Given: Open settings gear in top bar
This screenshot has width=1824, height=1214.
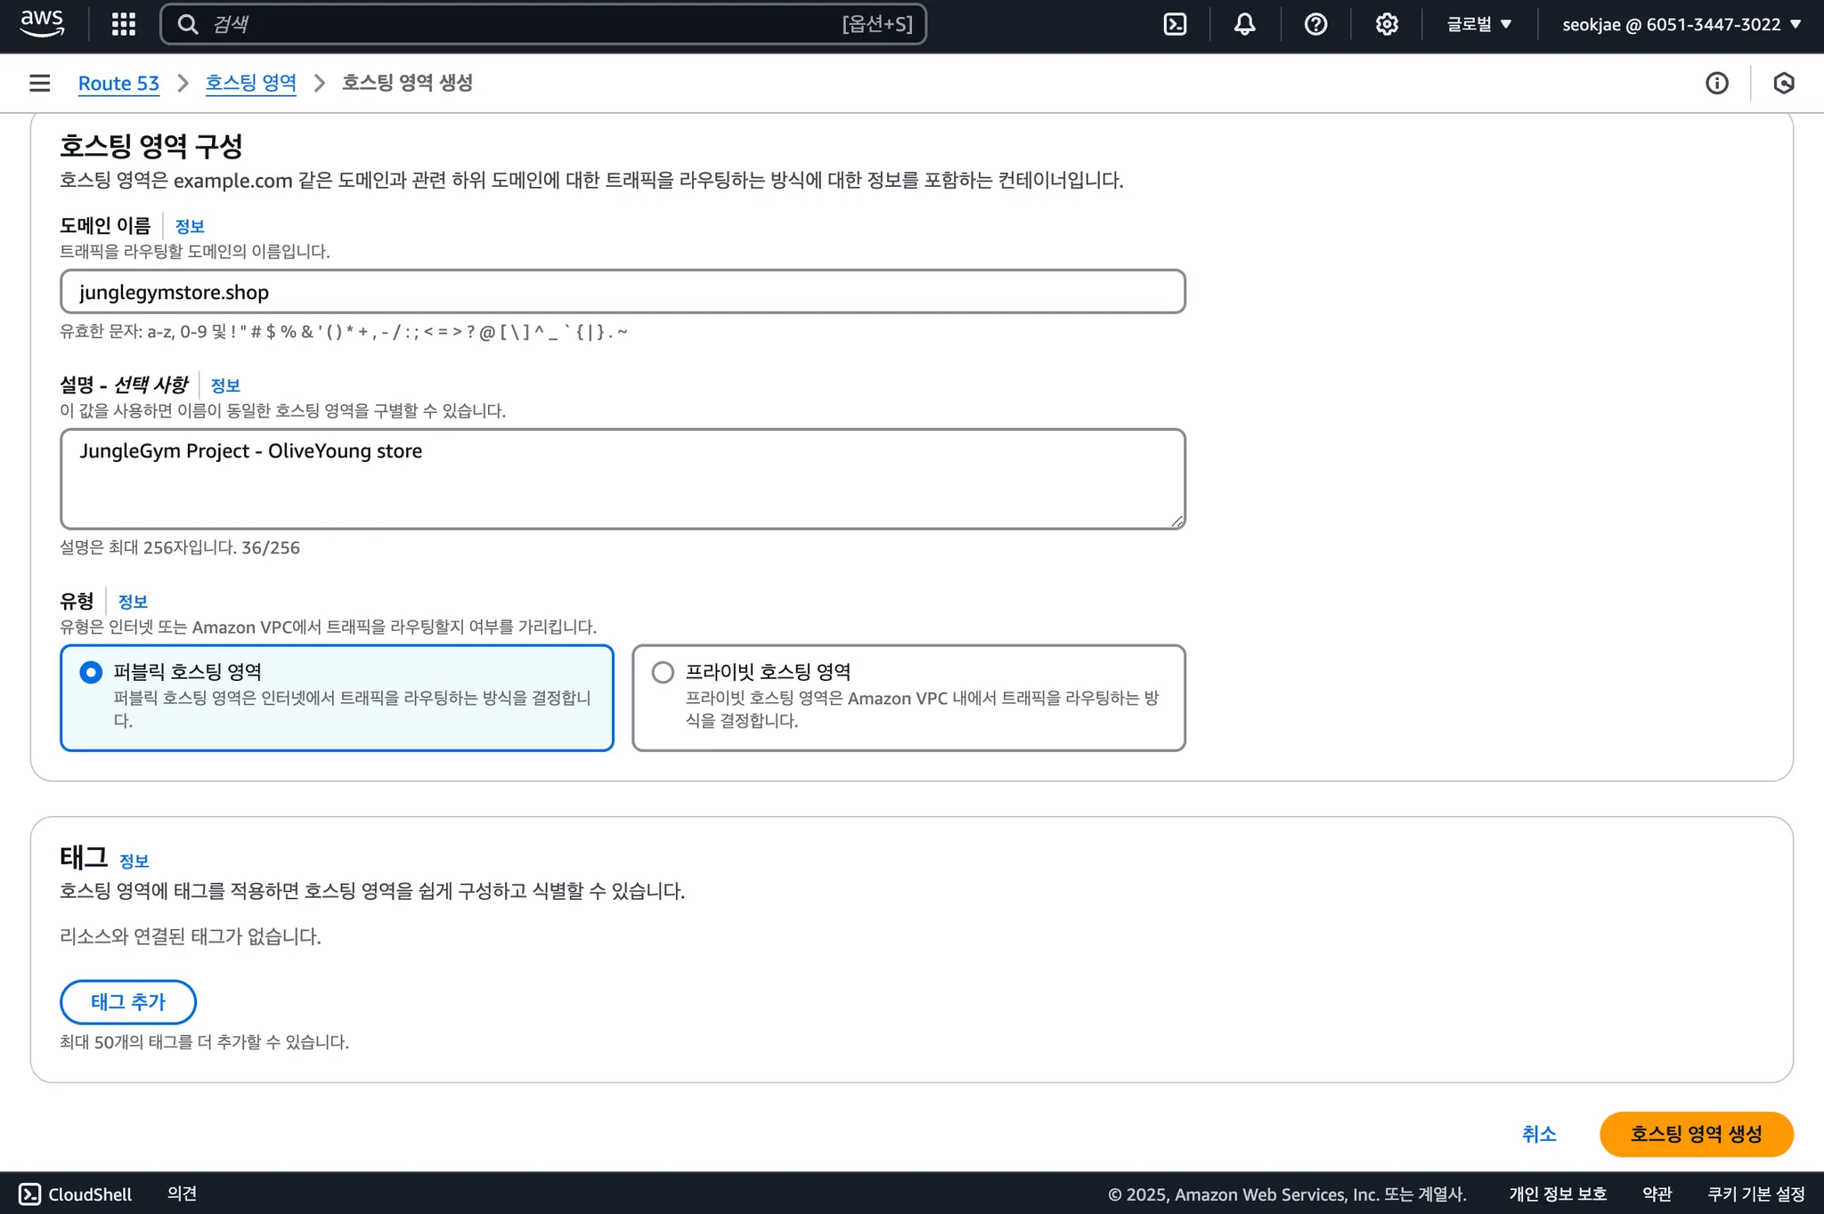Looking at the screenshot, I should [x=1386, y=24].
